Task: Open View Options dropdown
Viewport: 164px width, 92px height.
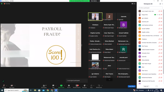Action: [x=95, y=1]
